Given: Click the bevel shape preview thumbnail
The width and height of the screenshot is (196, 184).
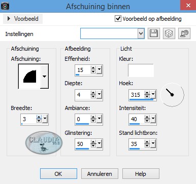Looking at the screenshot, I should point(29,77).
